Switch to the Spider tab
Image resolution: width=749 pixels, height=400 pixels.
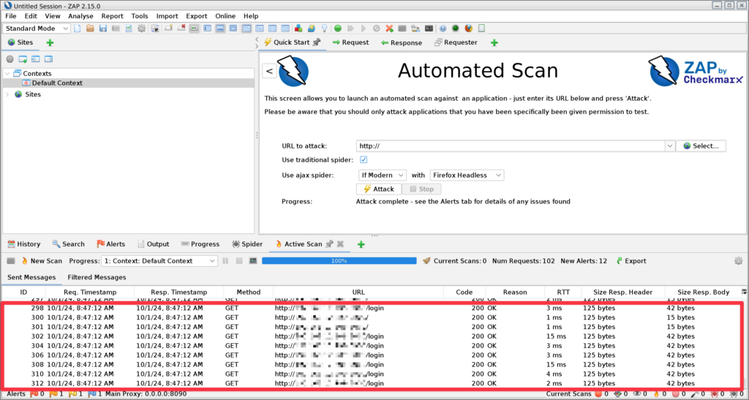tap(247, 244)
